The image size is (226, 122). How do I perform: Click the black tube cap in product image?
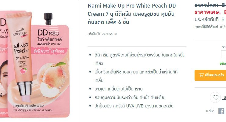point(48,19)
